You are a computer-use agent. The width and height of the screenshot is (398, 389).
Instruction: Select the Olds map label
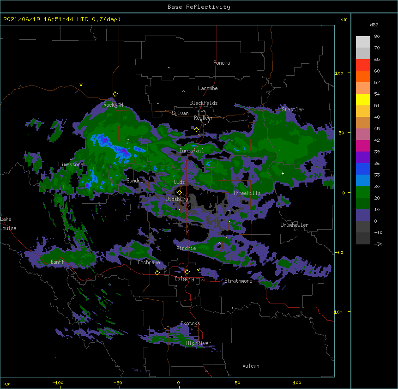coord(179,182)
